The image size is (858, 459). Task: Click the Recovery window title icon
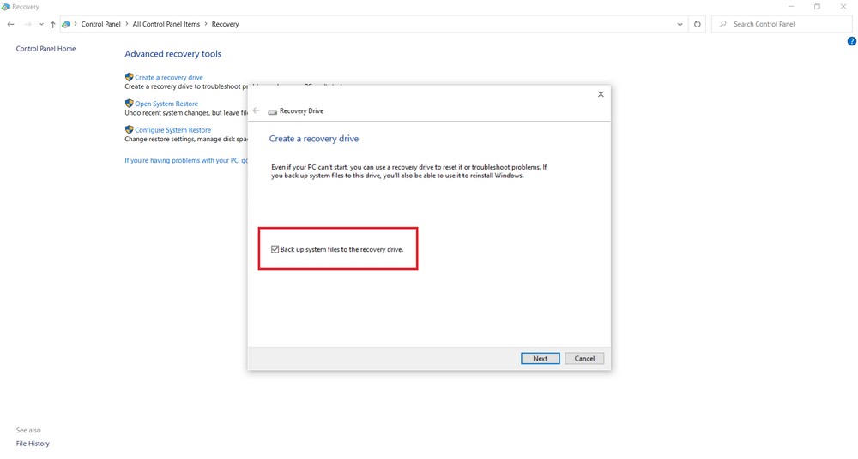point(5,7)
